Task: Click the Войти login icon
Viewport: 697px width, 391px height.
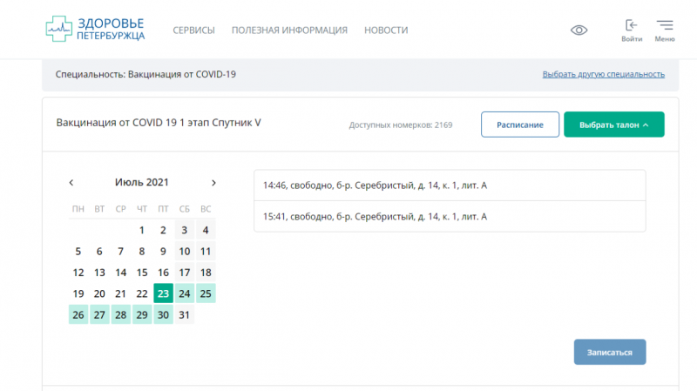Action: pyautogui.click(x=632, y=30)
